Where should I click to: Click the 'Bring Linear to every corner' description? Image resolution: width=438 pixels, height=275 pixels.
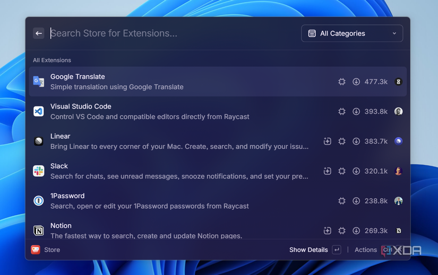point(179,147)
